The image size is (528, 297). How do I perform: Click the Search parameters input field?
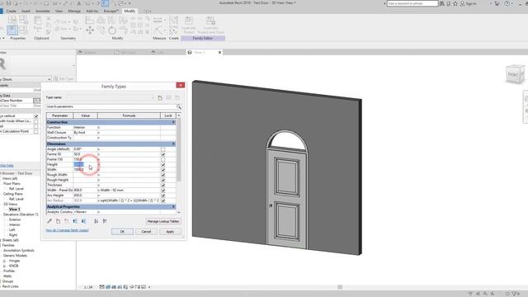click(x=111, y=106)
